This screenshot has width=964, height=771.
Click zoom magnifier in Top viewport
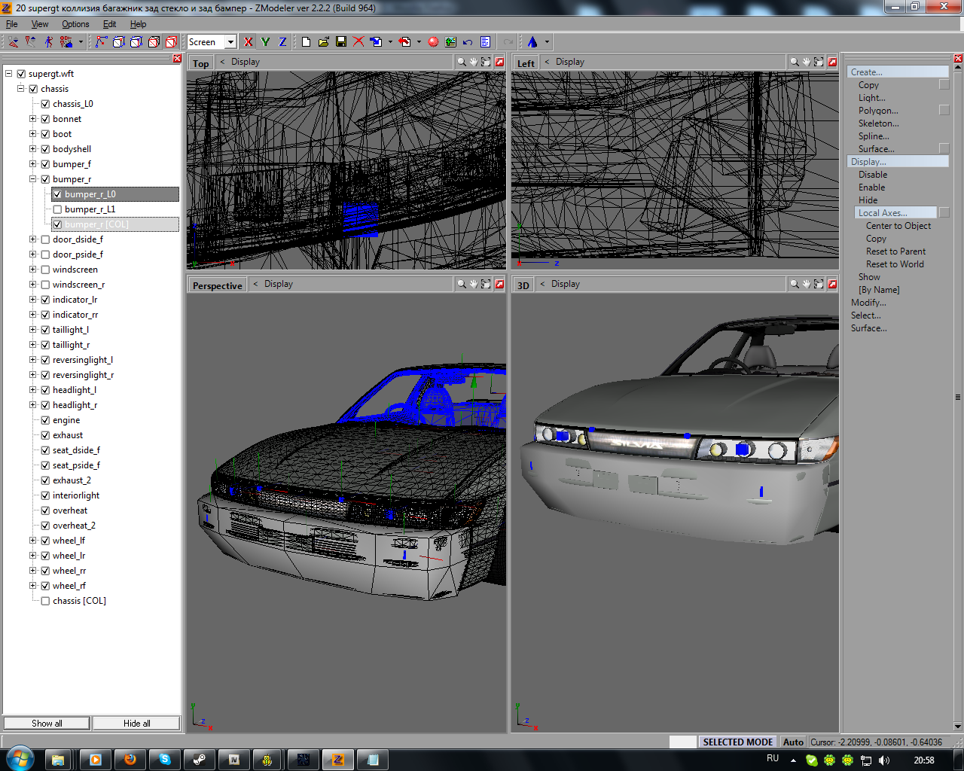pos(461,62)
